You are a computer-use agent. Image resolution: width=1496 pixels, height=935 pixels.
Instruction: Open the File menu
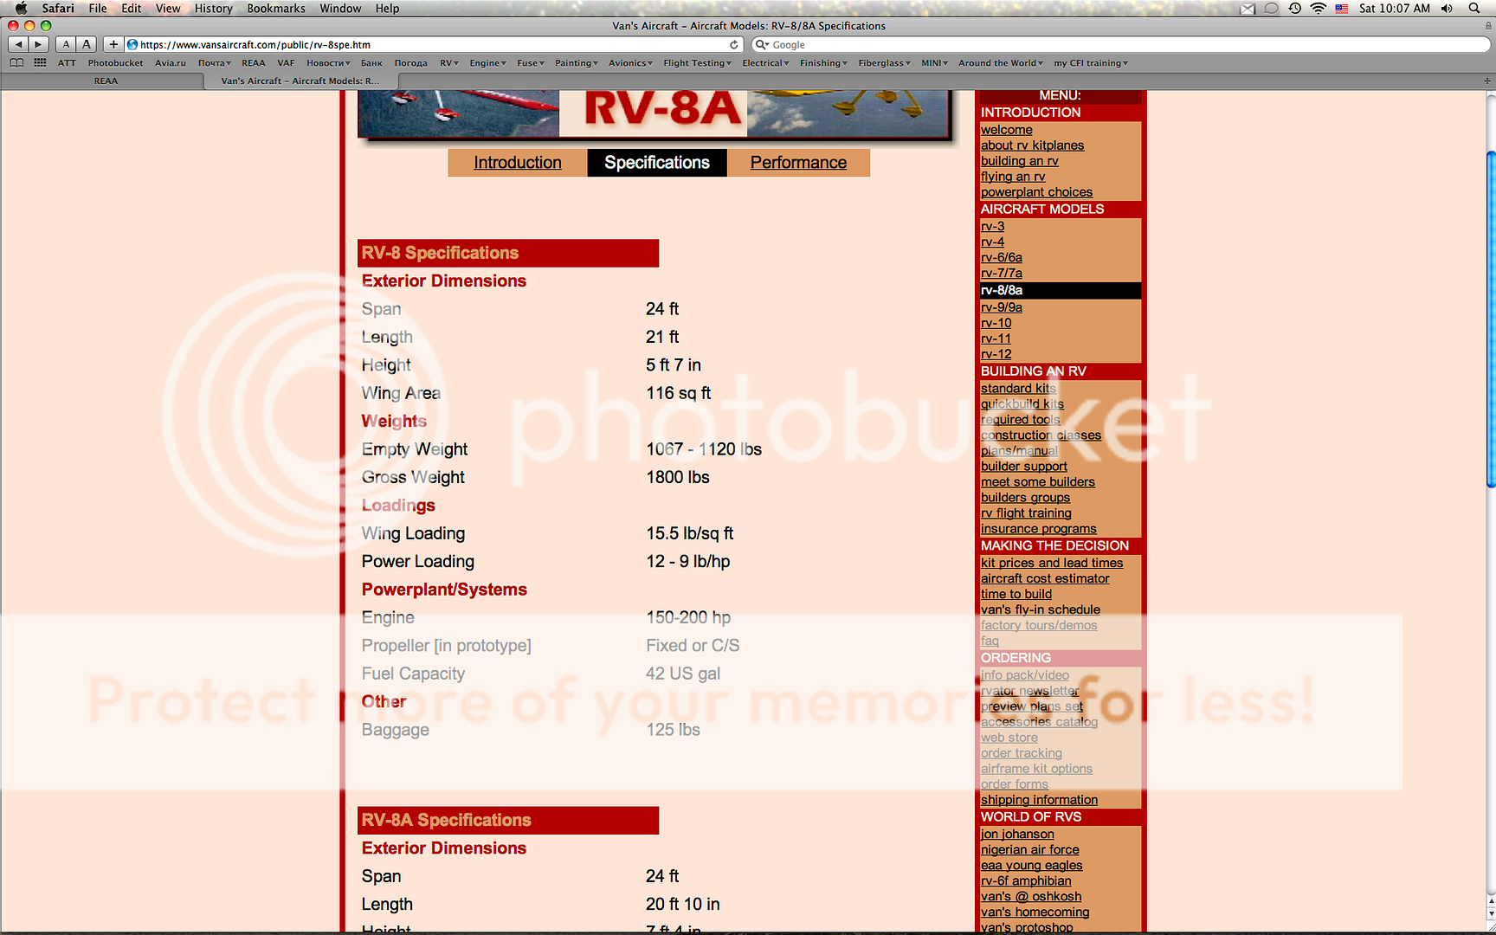point(98,9)
